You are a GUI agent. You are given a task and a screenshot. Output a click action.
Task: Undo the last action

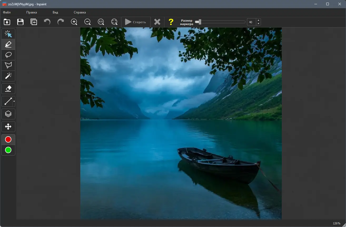pyautogui.click(x=47, y=22)
